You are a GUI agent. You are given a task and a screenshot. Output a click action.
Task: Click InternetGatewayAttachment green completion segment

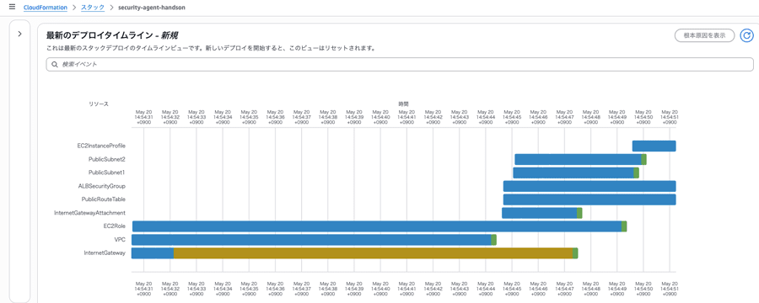click(x=579, y=213)
